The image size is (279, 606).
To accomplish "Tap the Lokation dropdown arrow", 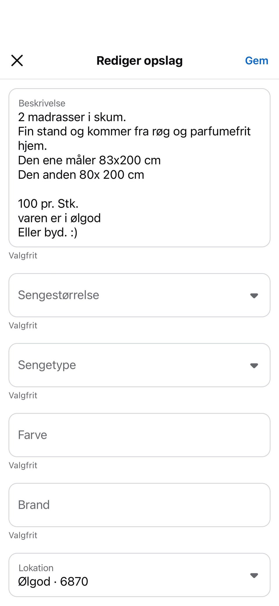I will coord(254,575).
